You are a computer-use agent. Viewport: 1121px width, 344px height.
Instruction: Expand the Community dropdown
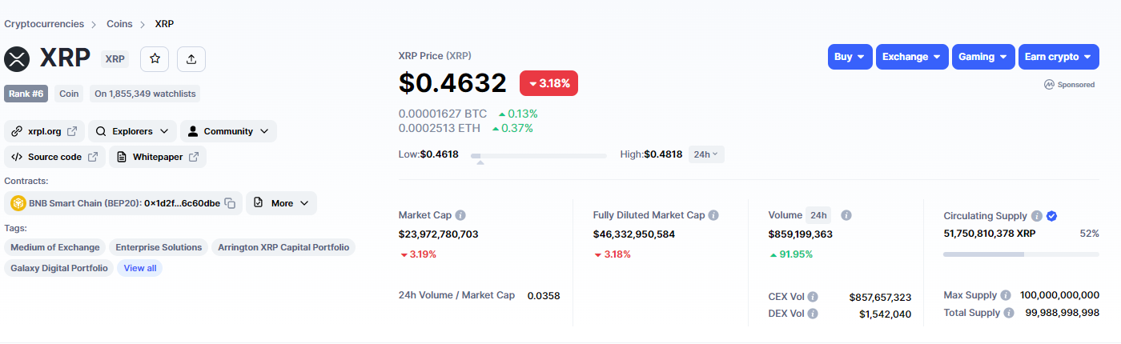[229, 131]
